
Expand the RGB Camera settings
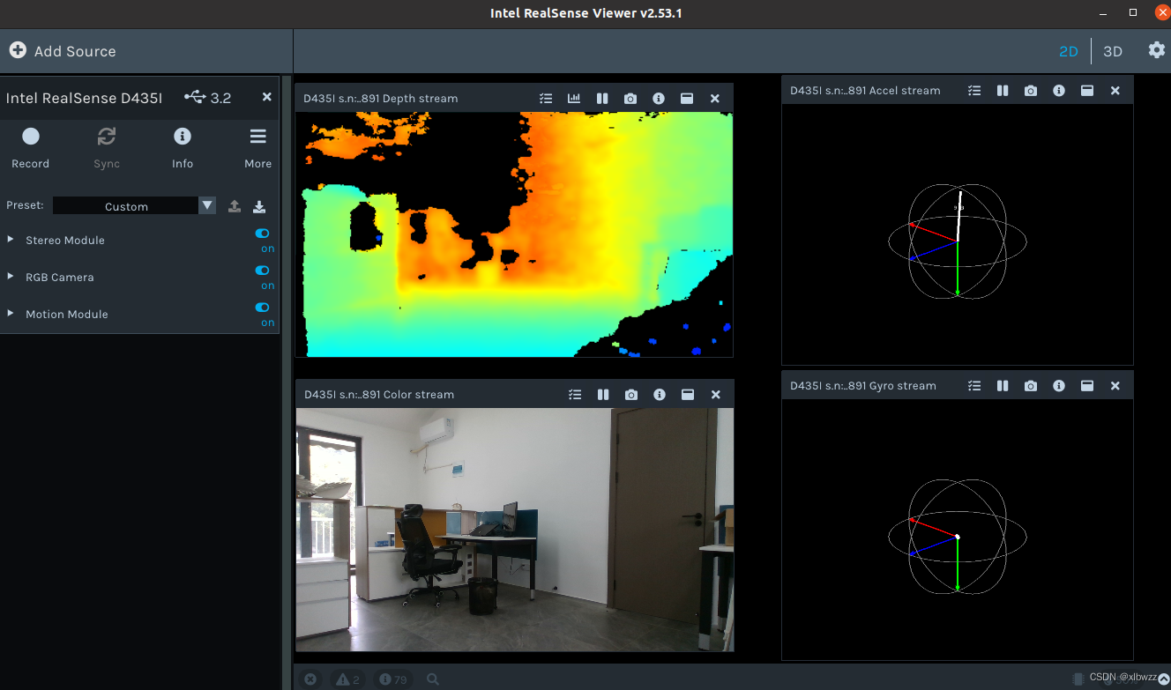point(11,277)
